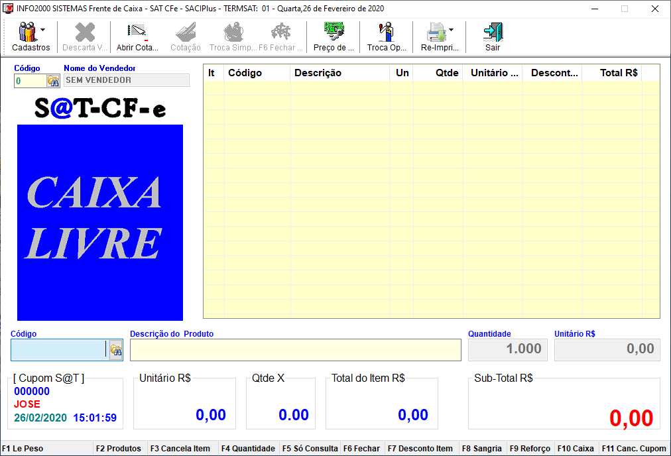Click the F6 Fechar toolbar icon
The image size is (671, 456).
click(280, 32)
